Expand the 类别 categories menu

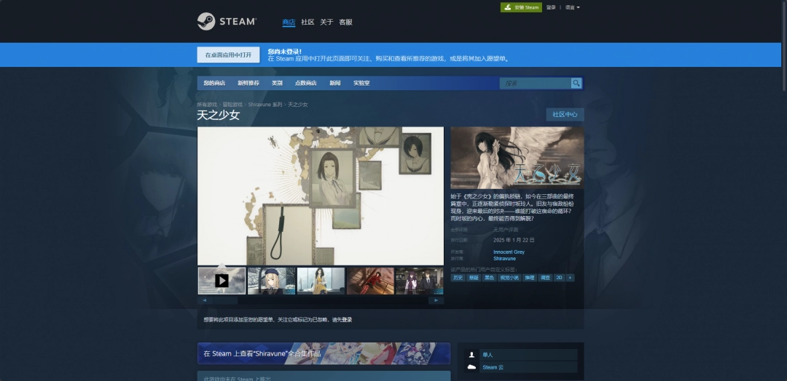coord(277,83)
